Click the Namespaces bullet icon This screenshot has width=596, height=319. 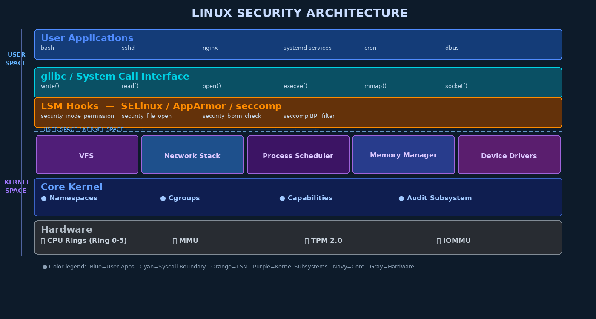click(x=44, y=198)
